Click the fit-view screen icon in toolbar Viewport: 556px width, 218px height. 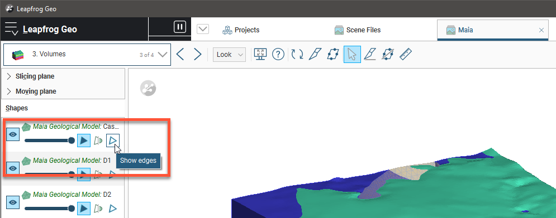pos(260,55)
